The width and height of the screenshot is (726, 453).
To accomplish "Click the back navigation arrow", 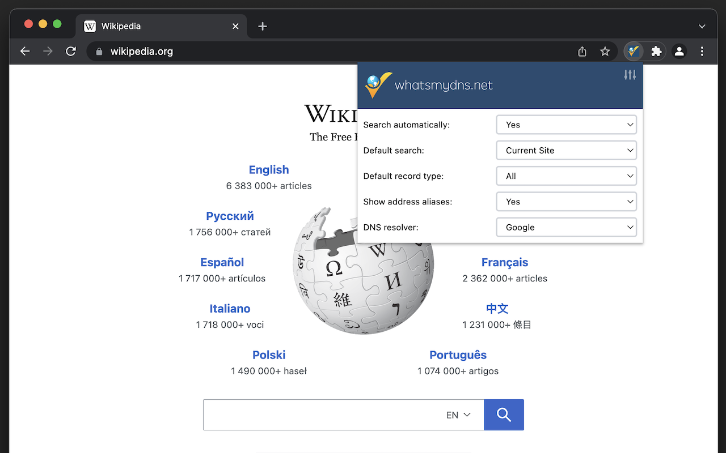I will (25, 51).
